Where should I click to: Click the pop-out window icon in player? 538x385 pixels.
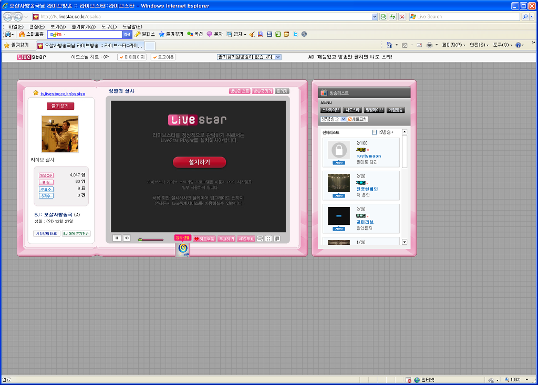pos(276,238)
